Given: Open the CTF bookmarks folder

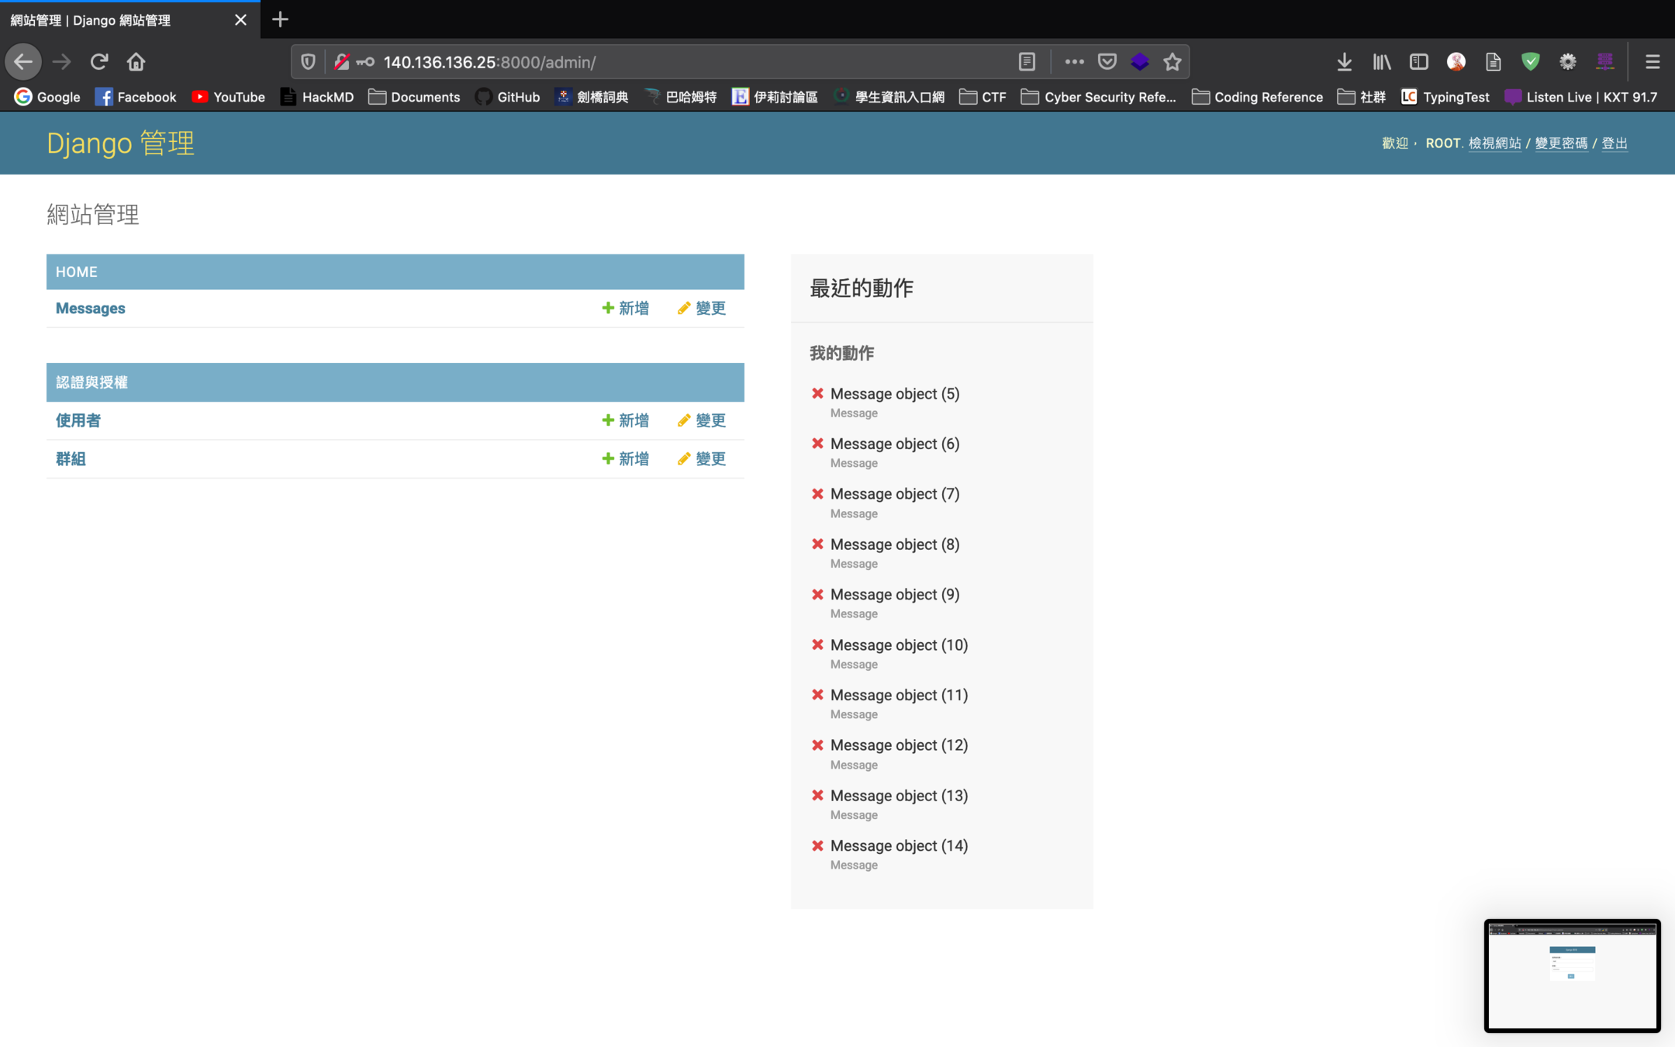Looking at the screenshot, I should coord(983,97).
